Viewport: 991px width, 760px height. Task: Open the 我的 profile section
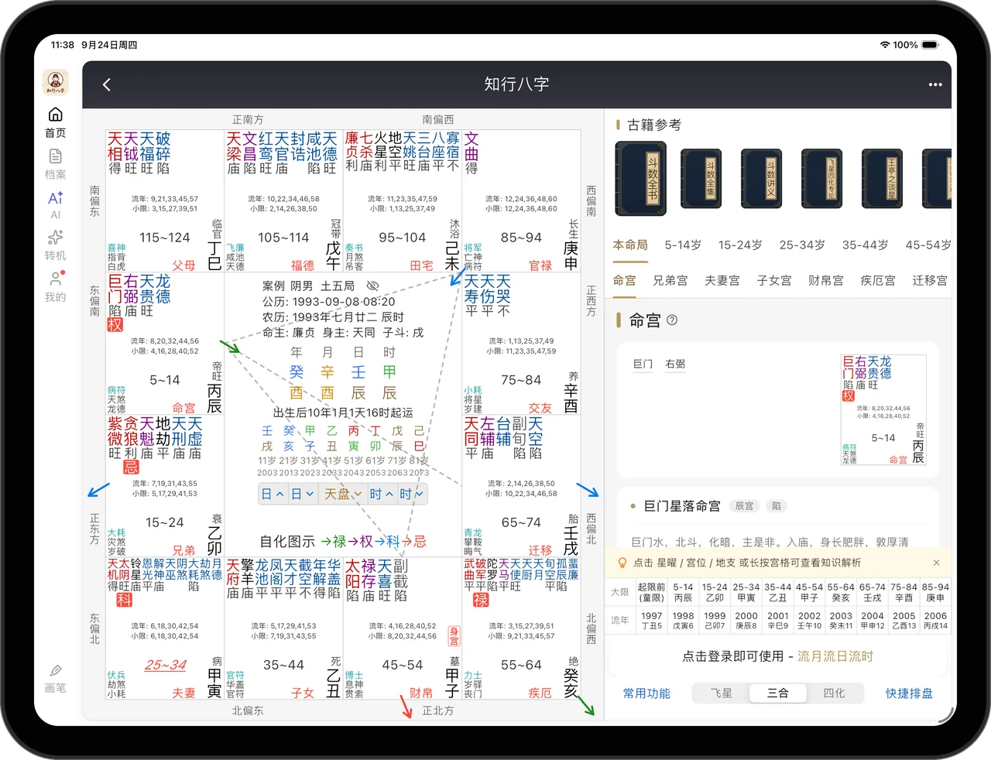tap(55, 286)
